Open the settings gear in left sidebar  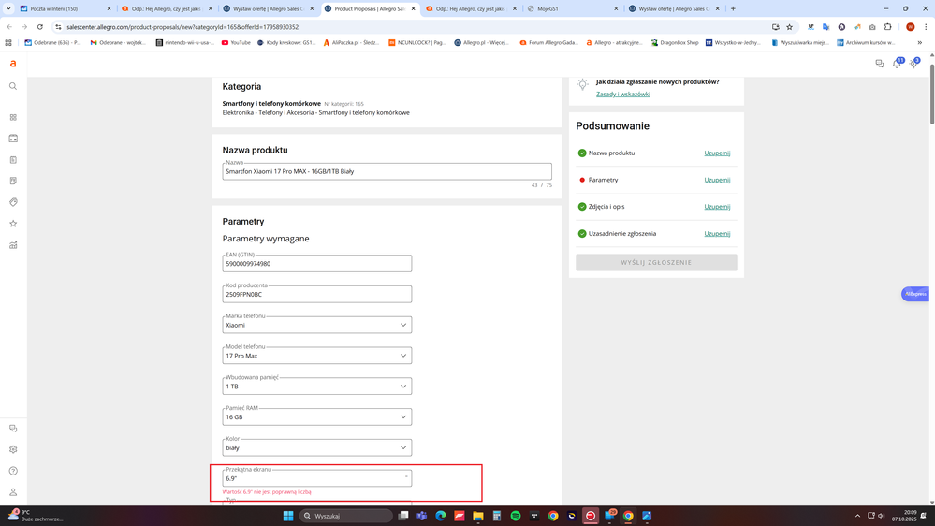coord(13,449)
